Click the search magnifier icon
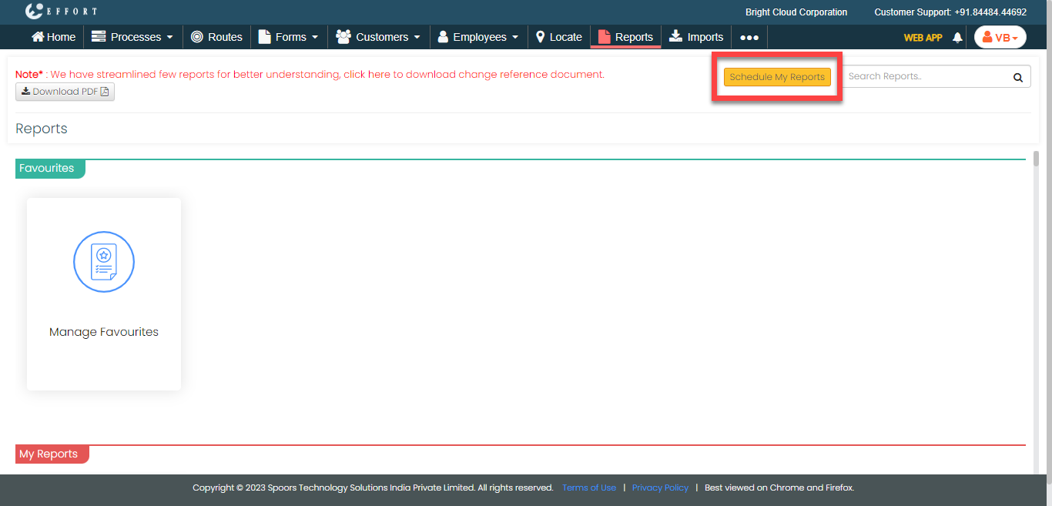Screen dimensions: 1052x506 (x=1017, y=77)
